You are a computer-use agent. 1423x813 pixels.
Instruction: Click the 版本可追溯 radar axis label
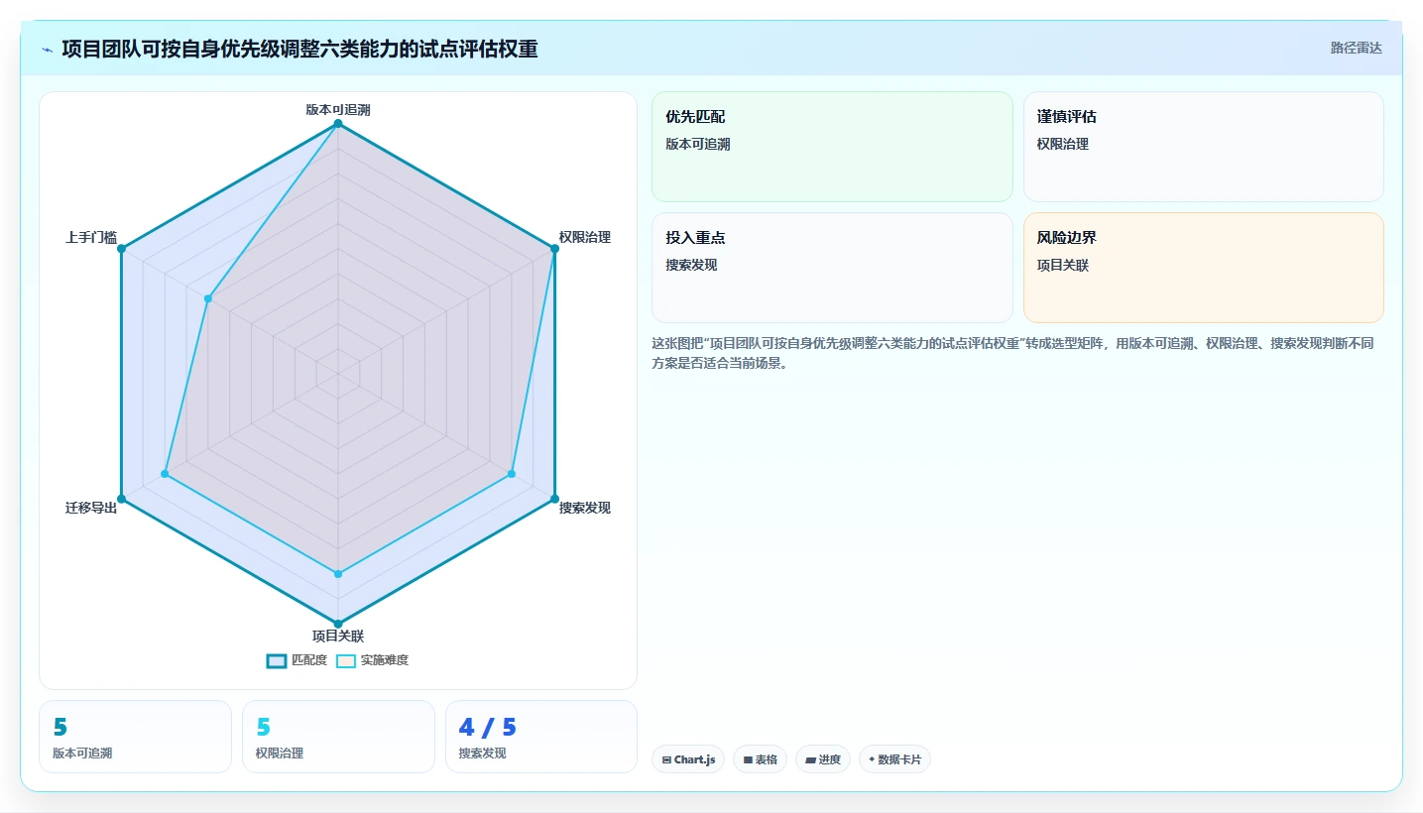[x=338, y=109]
